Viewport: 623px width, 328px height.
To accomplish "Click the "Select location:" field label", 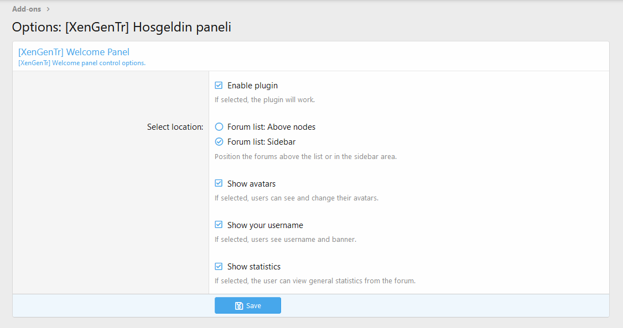I will (175, 127).
